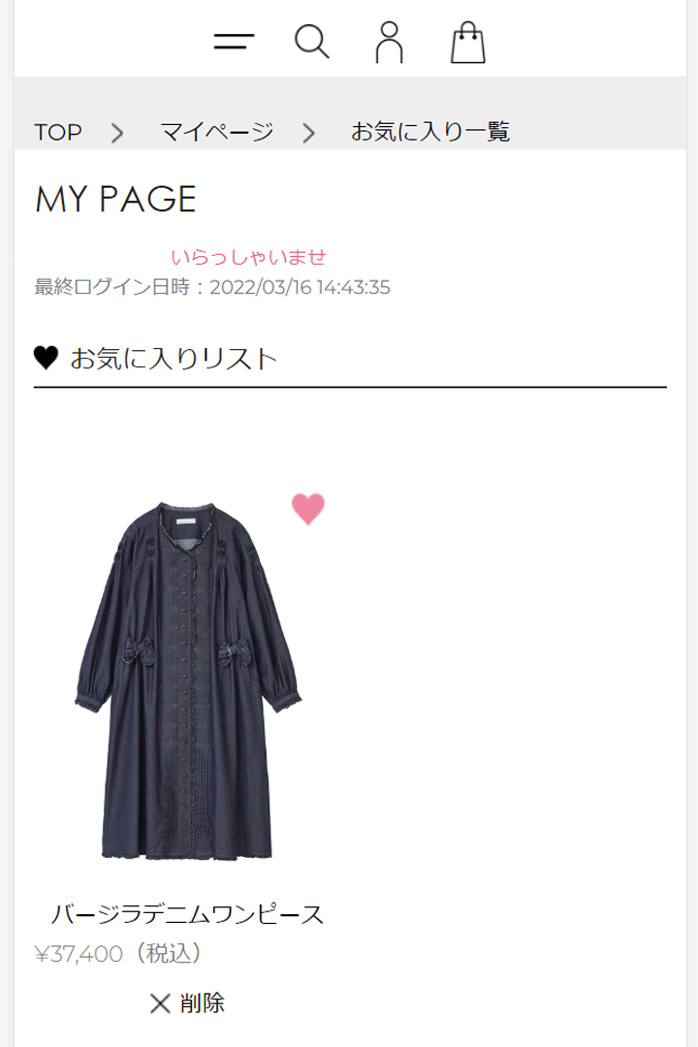Toggle the pink heart favorite on the dress
This screenshot has height=1047, width=698.
pyautogui.click(x=308, y=510)
